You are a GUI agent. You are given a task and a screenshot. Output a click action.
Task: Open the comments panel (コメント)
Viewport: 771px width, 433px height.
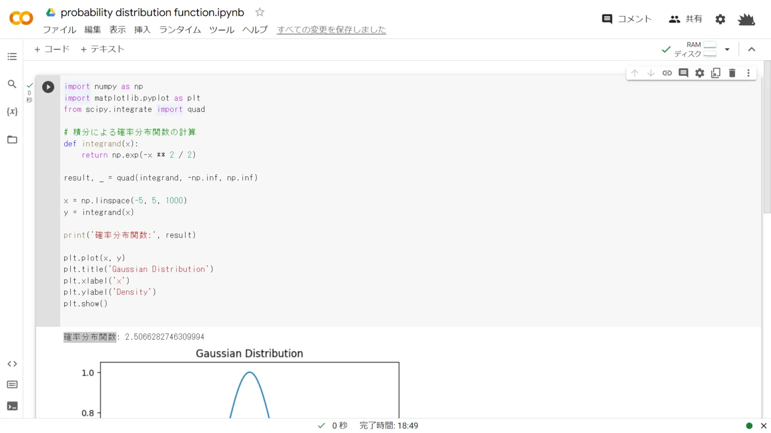(626, 19)
